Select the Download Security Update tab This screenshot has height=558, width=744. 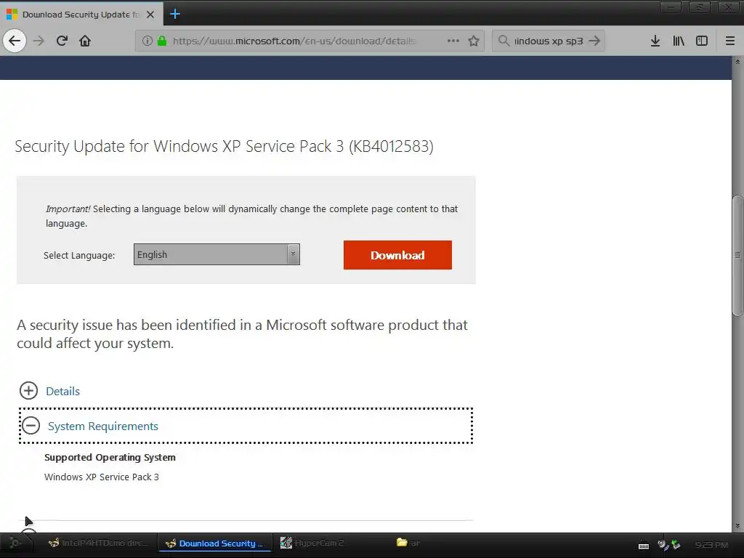click(81, 15)
